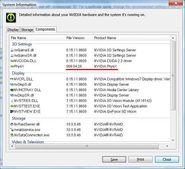Select the NvSataConnection.exe icon

coord(12,135)
